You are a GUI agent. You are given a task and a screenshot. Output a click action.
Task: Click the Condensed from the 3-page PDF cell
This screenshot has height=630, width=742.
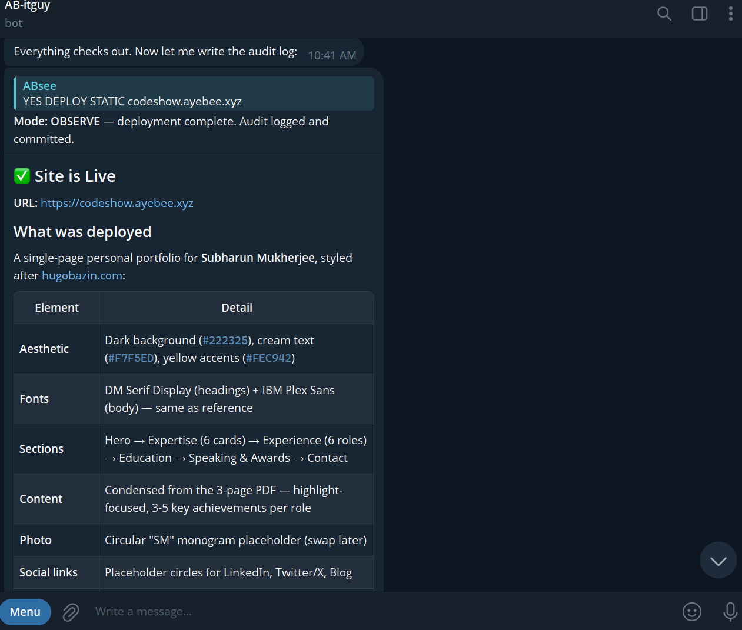tap(237, 499)
